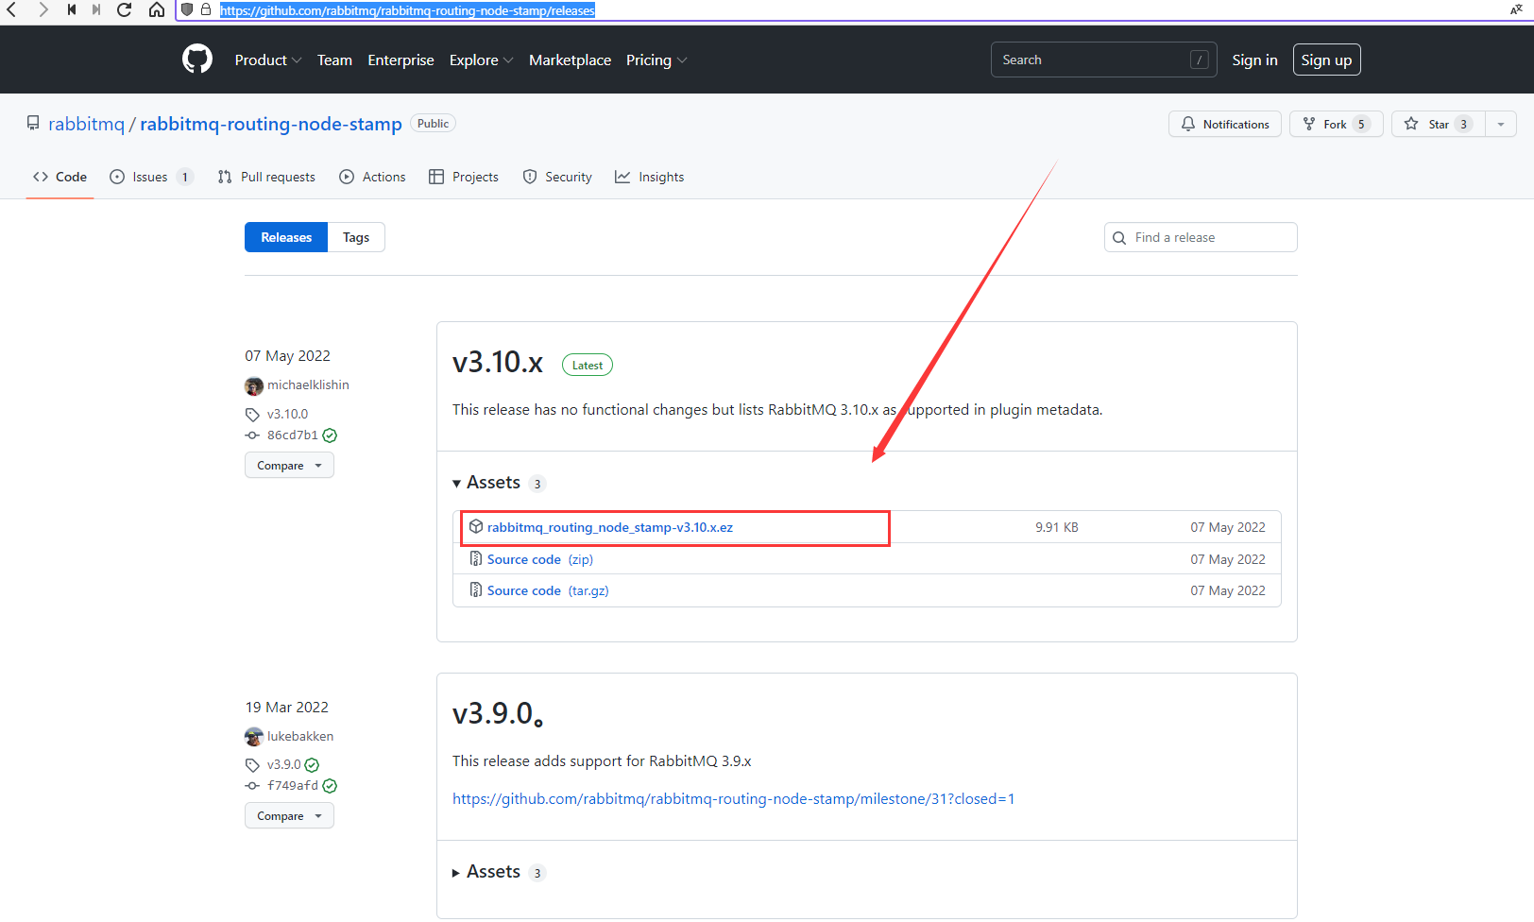
Task: Download rabbitmq_routing_node_stamp-v3.10.x.ez
Action: pos(610,527)
